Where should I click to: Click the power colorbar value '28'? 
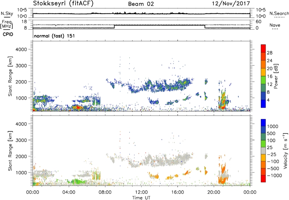click(x=269, y=53)
